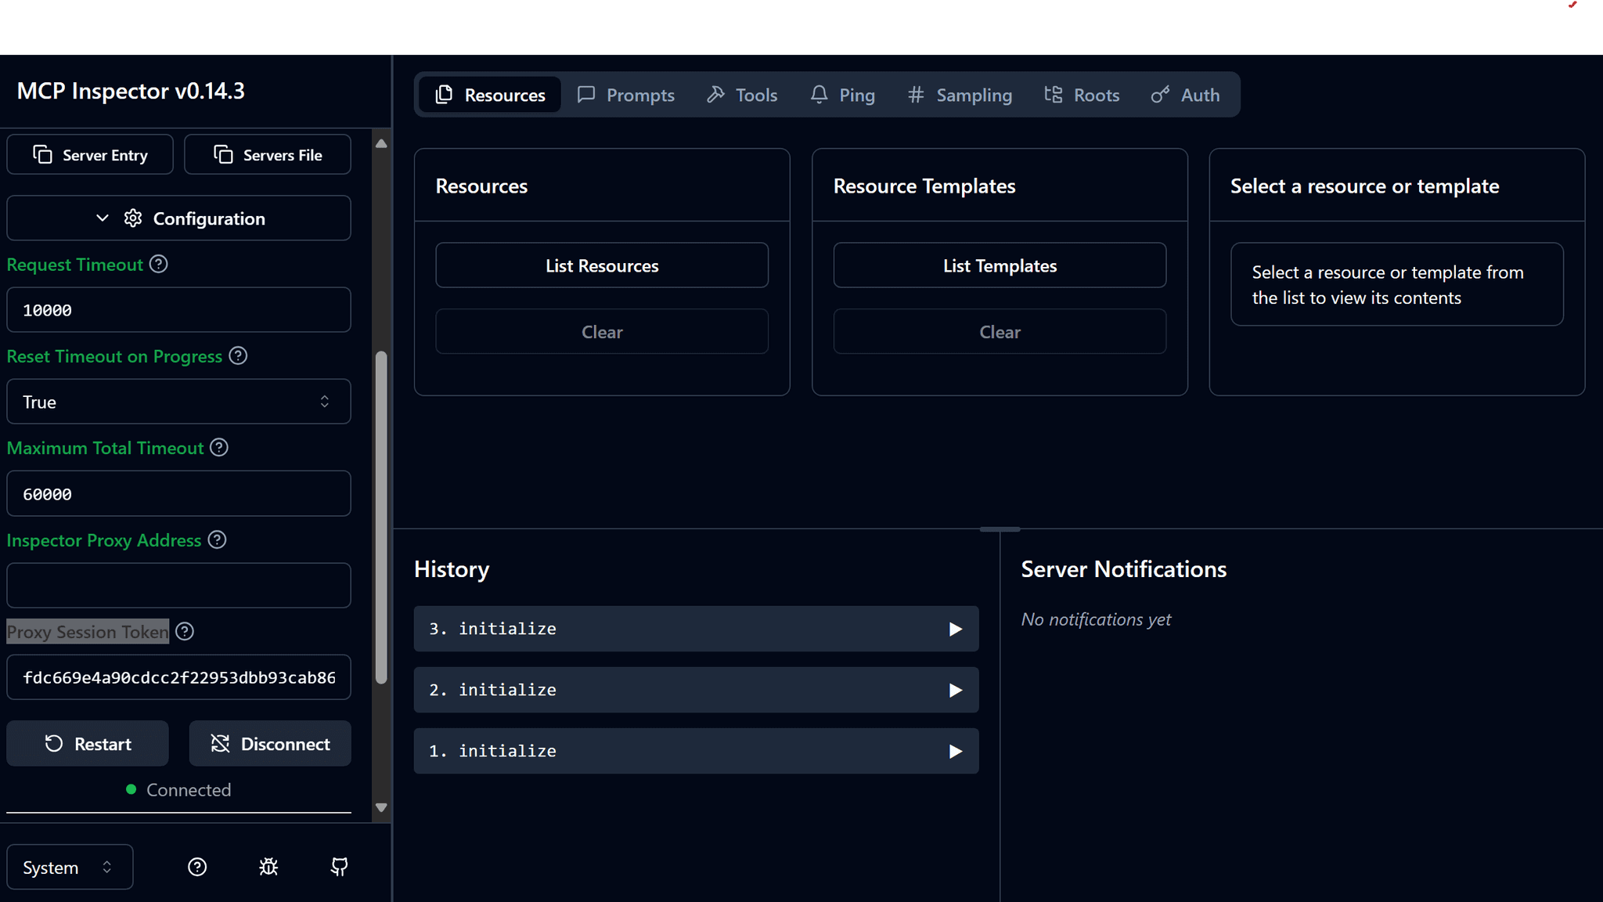Image resolution: width=1603 pixels, height=902 pixels.
Task: Open the Reset Timeout on Progress dropdown
Action: (x=178, y=401)
